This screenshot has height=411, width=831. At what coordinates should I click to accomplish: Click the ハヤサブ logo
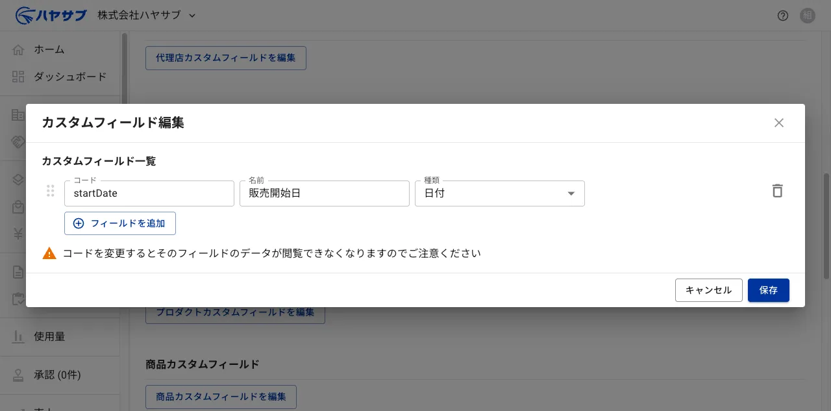click(51, 15)
